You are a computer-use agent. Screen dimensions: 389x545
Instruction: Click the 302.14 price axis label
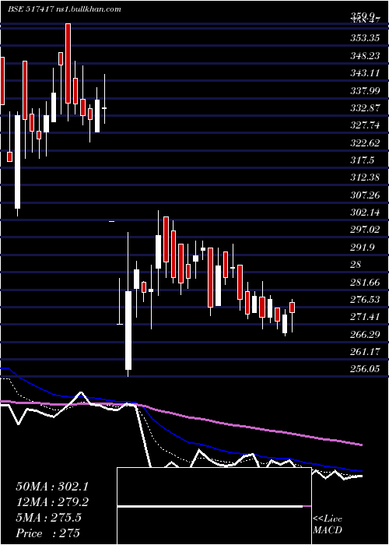tap(364, 213)
